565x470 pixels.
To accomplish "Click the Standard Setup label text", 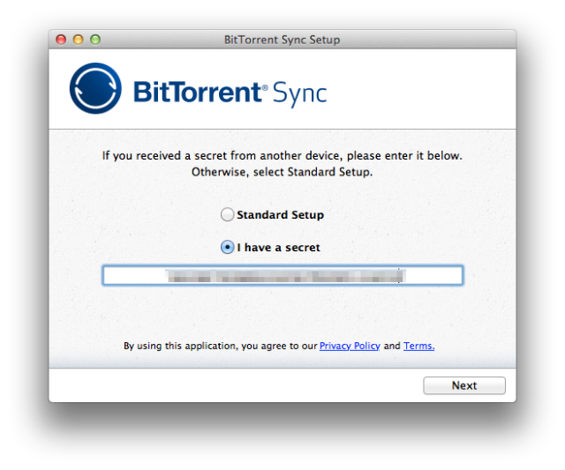I will (280, 215).
